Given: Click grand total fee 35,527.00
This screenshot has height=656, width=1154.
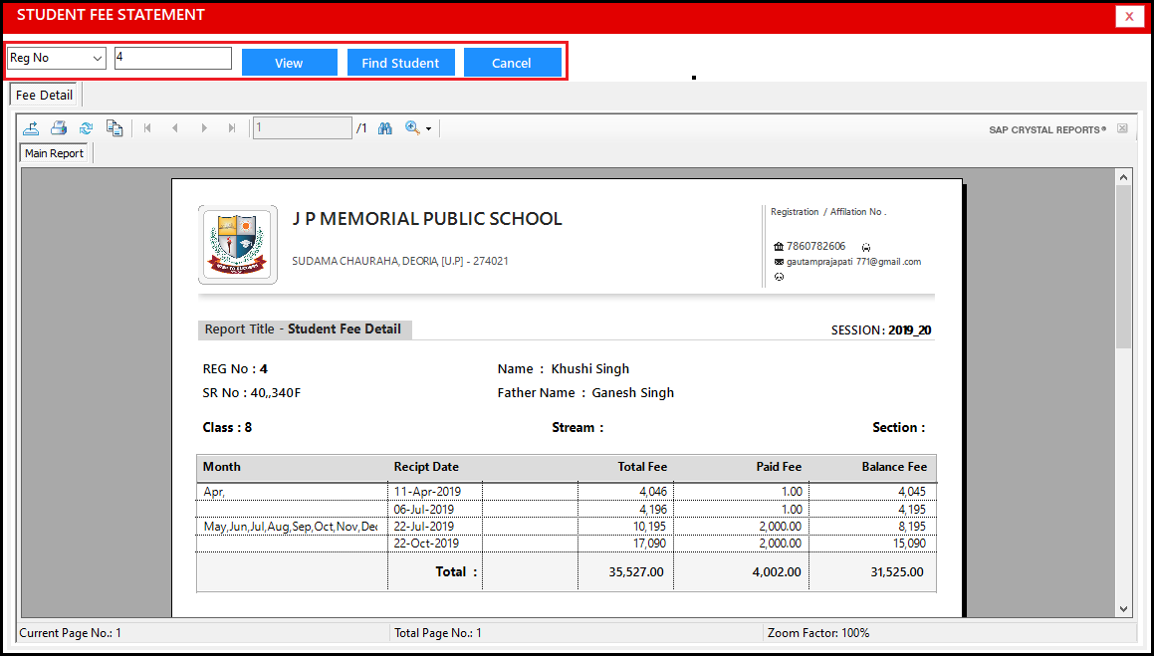Looking at the screenshot, I should [x=636, y=572].
